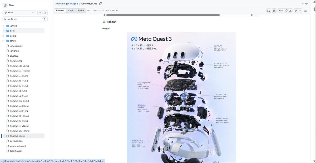Open README_it-IT.md in file tree
This screenshot has width=316, height=163.
[x=18, y=91]
